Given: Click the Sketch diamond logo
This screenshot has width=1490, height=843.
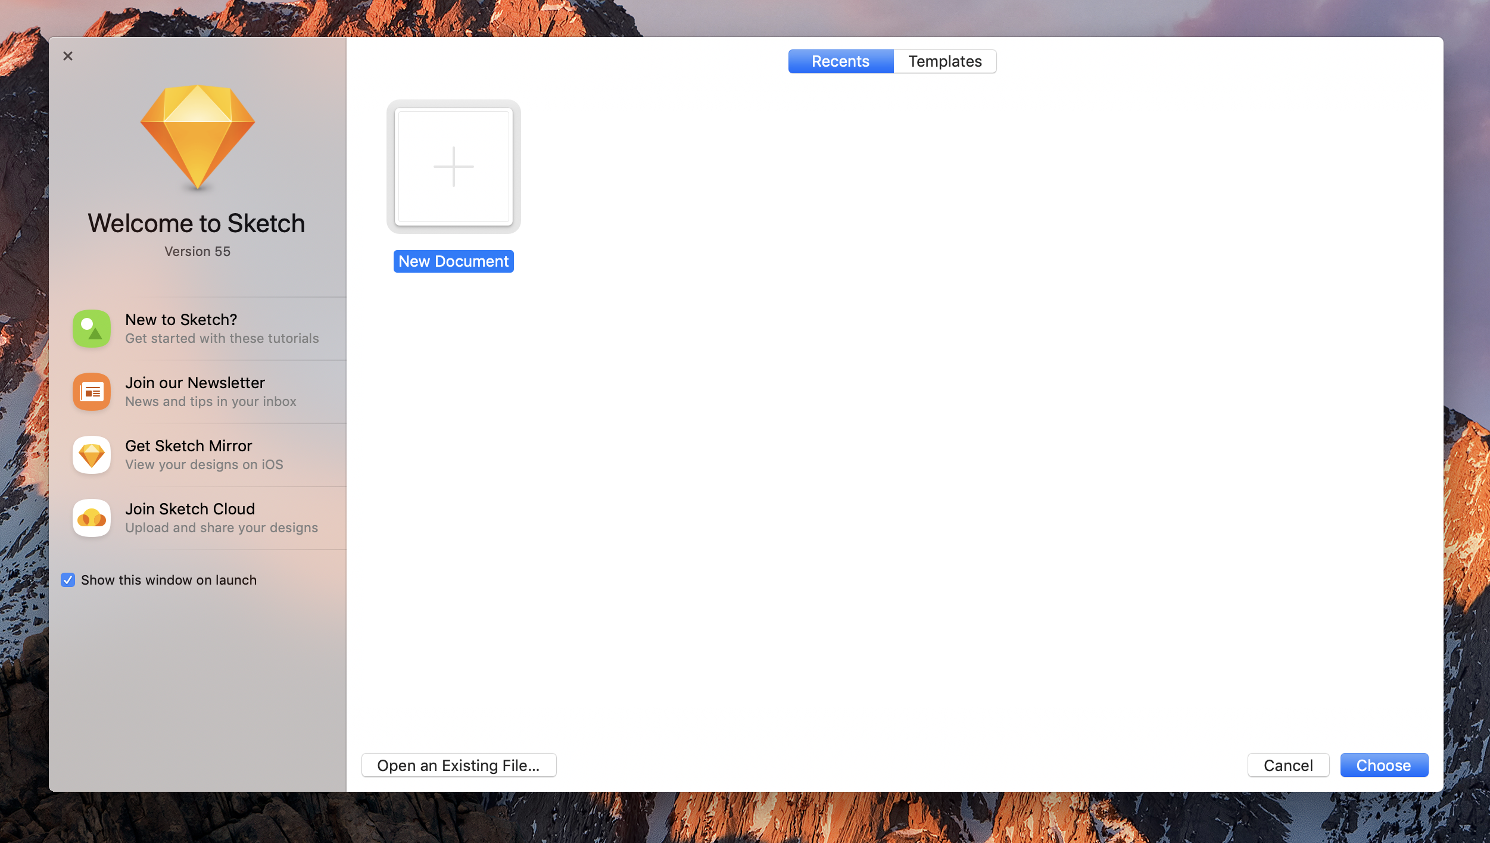Looking at the screenshot, I should 197,137.
